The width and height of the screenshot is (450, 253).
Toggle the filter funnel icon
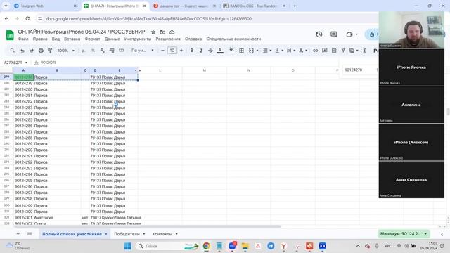pyautogui.click(x=343, y=51)
